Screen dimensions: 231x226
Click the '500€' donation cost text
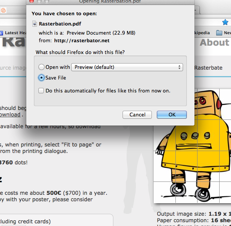(x=54, y=193)
